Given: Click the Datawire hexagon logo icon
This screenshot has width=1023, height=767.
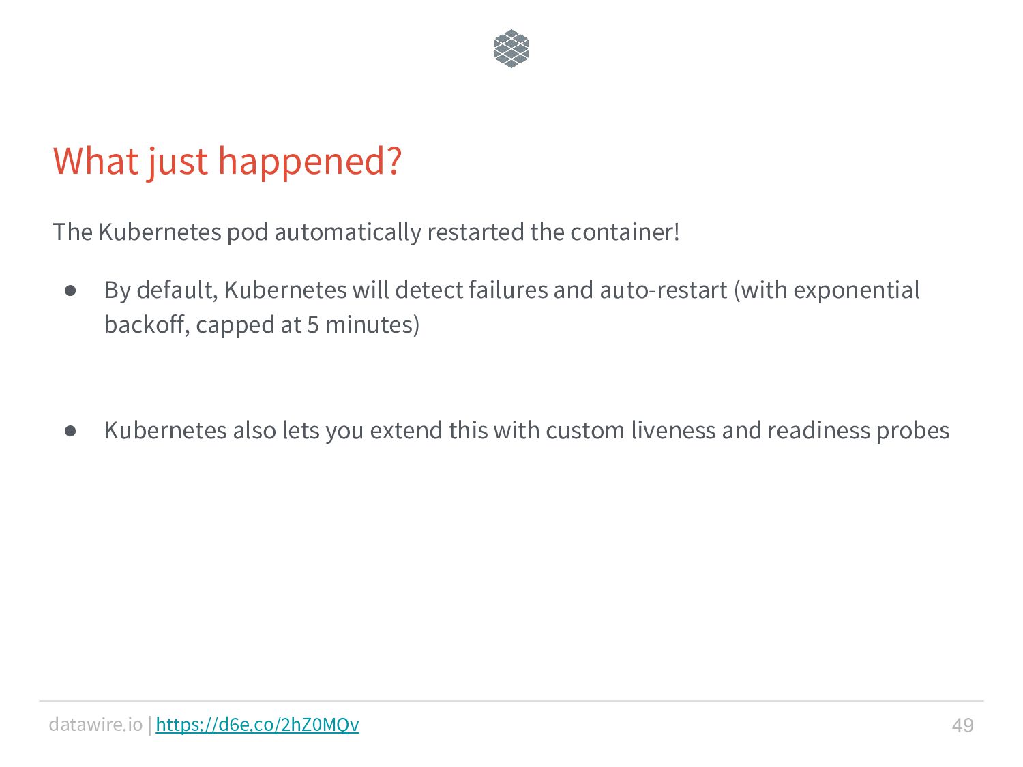Looking at the screenshot, I should pos(511,48).
